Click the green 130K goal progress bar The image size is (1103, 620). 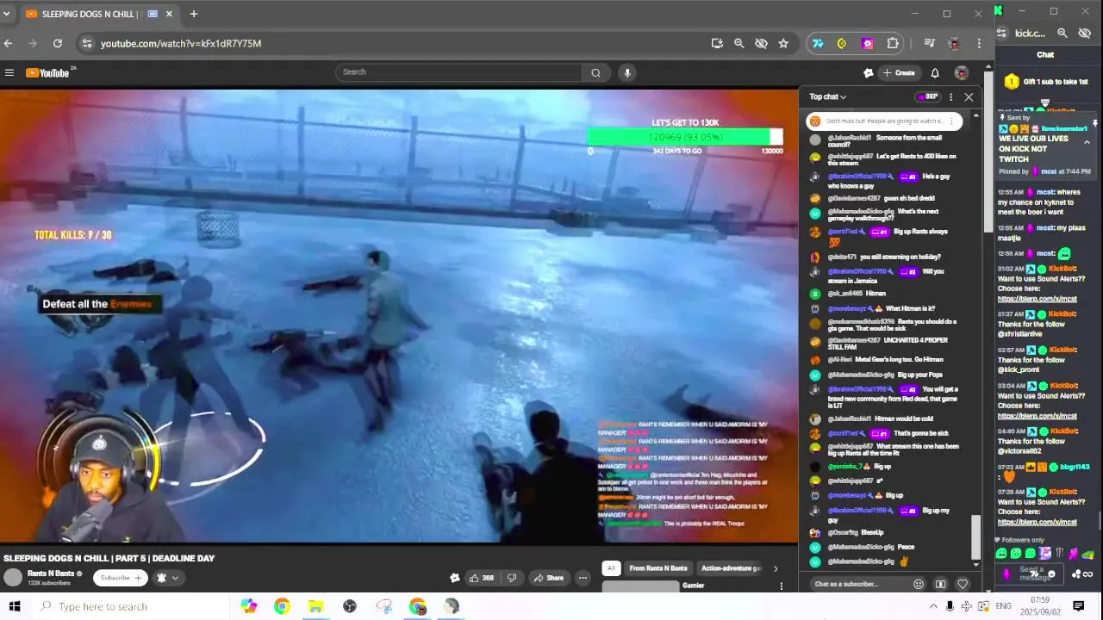pyautogui.click(x=685, y=137)
